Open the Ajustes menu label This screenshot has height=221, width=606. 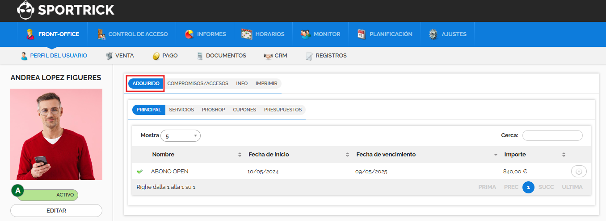(454, 34)
